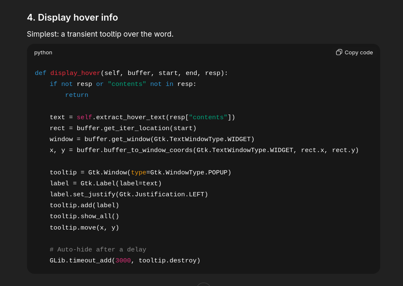Click the pink self keyword
The width and height of the screenshot is (403, 286).
(x=84, y=118)
